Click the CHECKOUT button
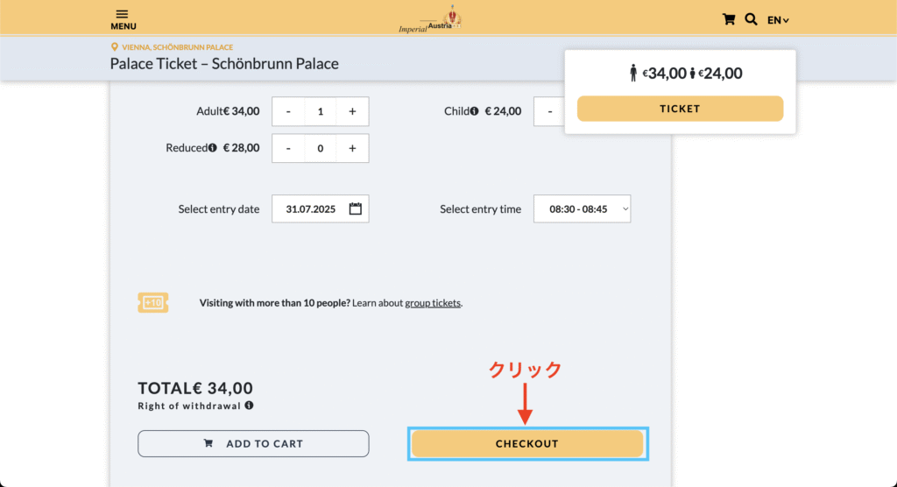The width and height of the screenshot is (897, 487). point(526,443)
